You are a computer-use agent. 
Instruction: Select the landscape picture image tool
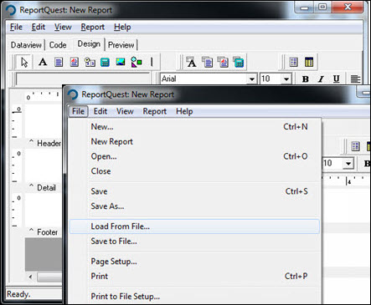[121, 62]
